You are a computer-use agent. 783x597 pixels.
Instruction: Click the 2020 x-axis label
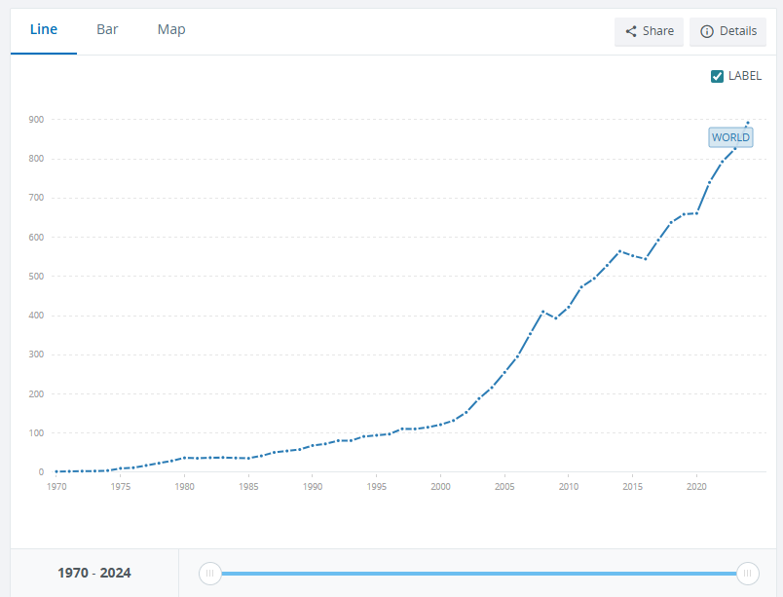(x=696, y=487)
